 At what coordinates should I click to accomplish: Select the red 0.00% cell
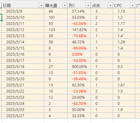tap(79, 54)
